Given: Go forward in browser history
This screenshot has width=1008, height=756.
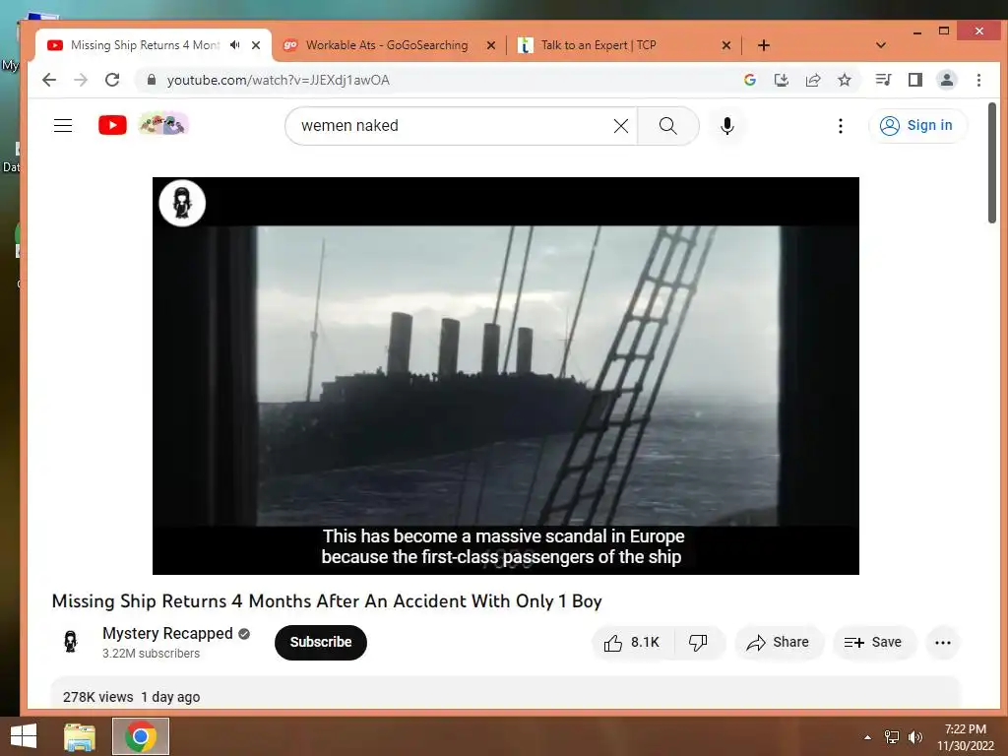Looking at the screenshot, I should coord(81,80).
